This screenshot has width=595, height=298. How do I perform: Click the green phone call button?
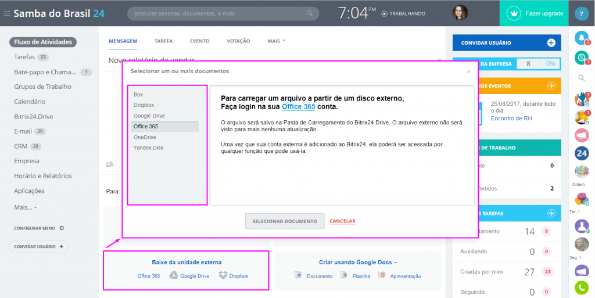coord(581,288)
